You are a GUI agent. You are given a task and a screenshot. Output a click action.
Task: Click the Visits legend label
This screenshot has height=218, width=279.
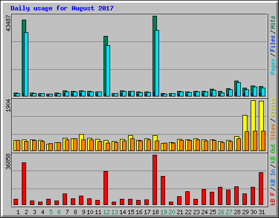coord(273,107)
